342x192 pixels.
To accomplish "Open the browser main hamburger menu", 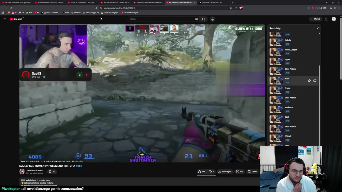I will [x=339, y=8].
